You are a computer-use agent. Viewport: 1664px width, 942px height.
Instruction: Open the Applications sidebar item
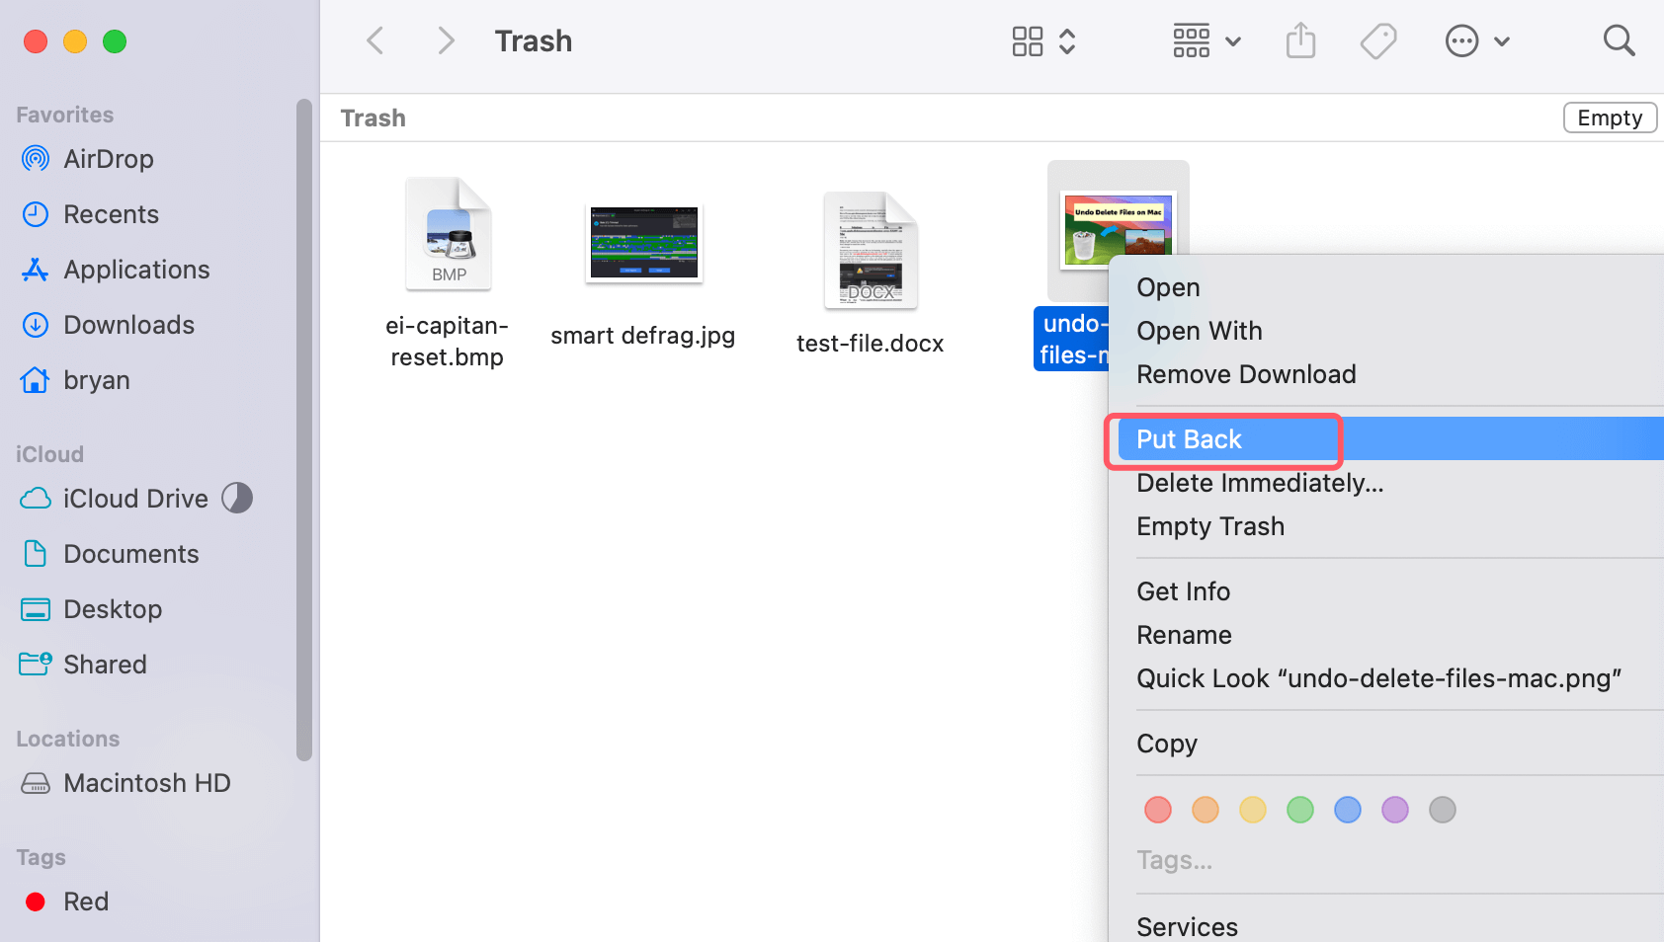tap(135, 269)
